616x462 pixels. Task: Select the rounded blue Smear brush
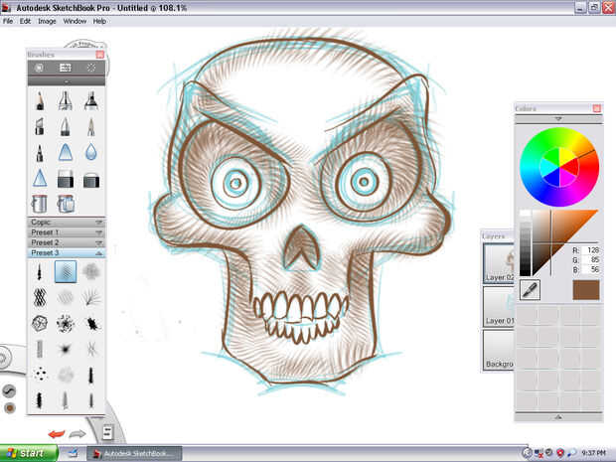coord(66,152)
